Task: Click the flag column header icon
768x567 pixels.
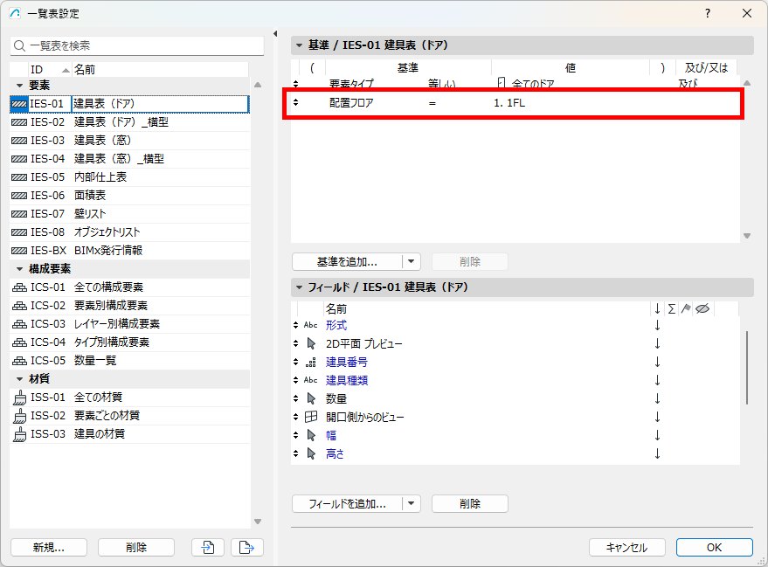Action: coord(686,308)
